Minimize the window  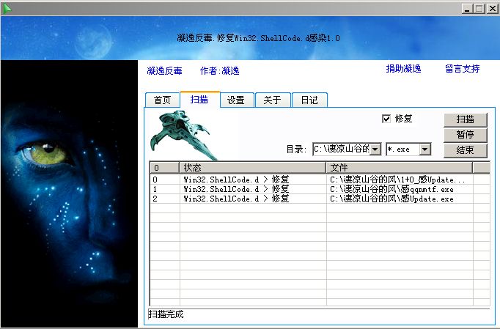point(467,9)
